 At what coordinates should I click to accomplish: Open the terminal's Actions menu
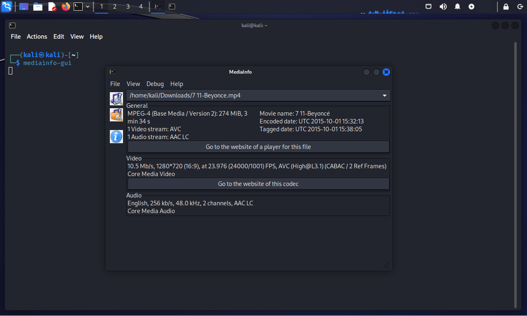click(x=37, y=37)
